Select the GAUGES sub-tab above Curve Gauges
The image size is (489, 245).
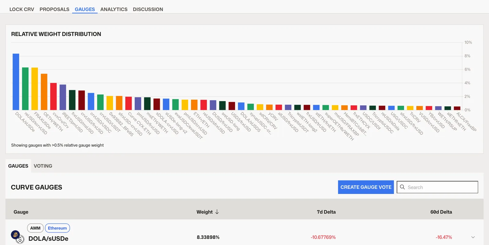(x=18, y=166)
